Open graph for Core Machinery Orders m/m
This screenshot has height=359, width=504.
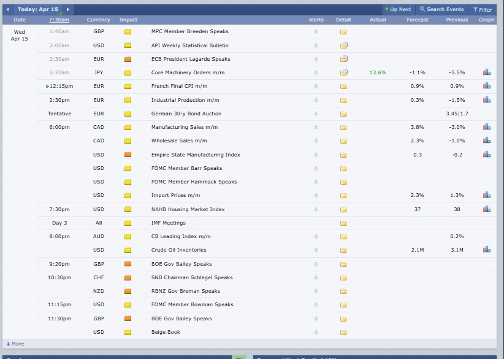click(x=486, y=72)
